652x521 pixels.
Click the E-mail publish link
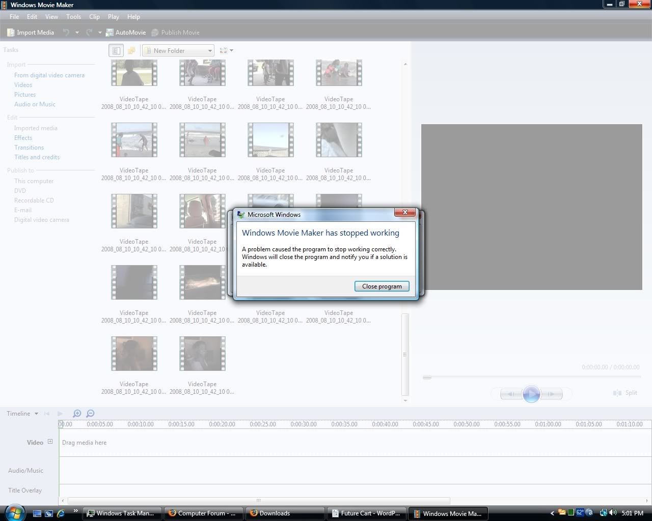(x=23, y=210)
